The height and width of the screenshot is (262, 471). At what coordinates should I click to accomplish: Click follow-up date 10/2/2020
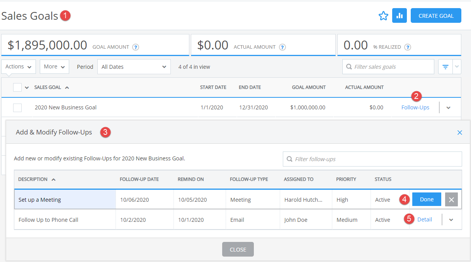[x=133, y=220]
